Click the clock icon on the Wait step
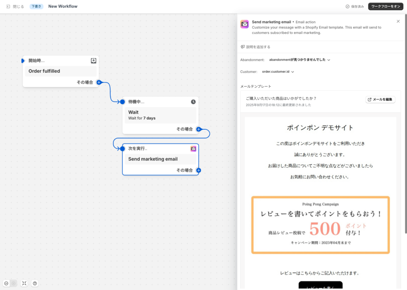The width and height of the screenshot is (407, 290). click(193, 102)
